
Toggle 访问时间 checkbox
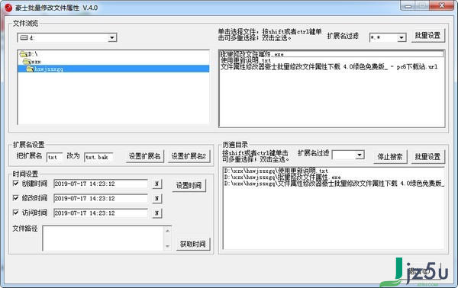coord(16,213)
